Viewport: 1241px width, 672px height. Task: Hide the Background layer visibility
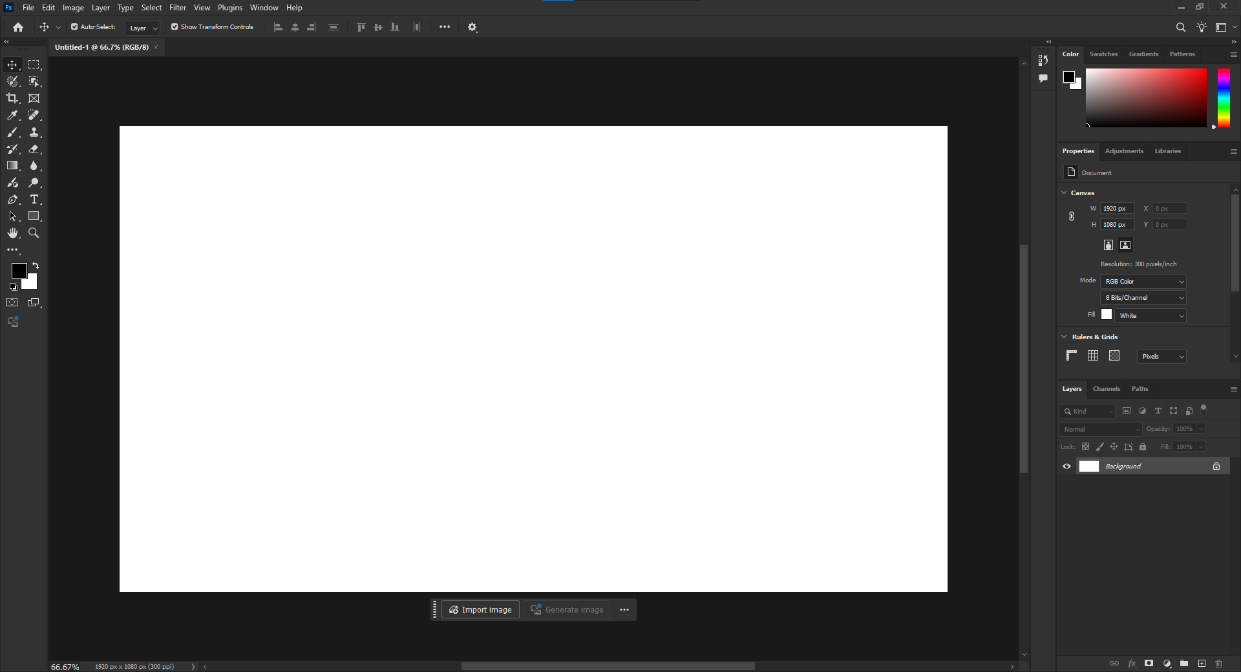pos(1066,466)
